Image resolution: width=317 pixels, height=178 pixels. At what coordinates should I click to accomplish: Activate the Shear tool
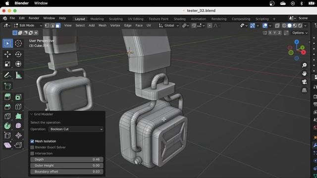(x=8, y=145)
